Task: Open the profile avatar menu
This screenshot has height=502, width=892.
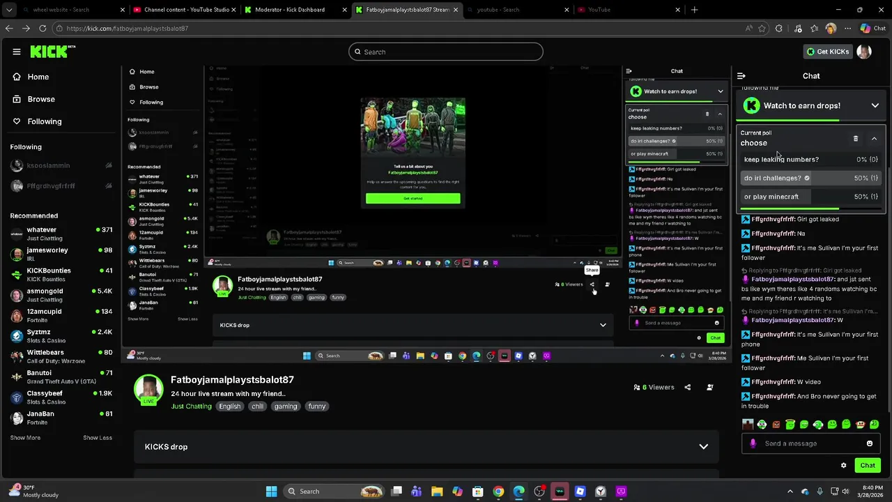Action: point(864,52)
